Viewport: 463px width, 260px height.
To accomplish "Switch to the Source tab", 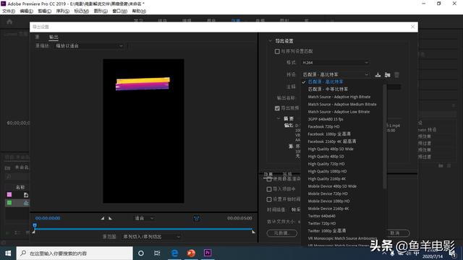I will [x=37, y=37].
